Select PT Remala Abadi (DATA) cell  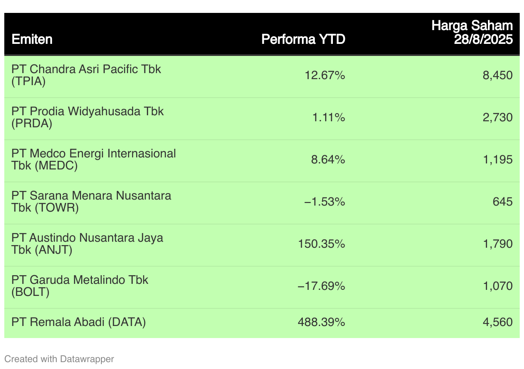[79, 322]
